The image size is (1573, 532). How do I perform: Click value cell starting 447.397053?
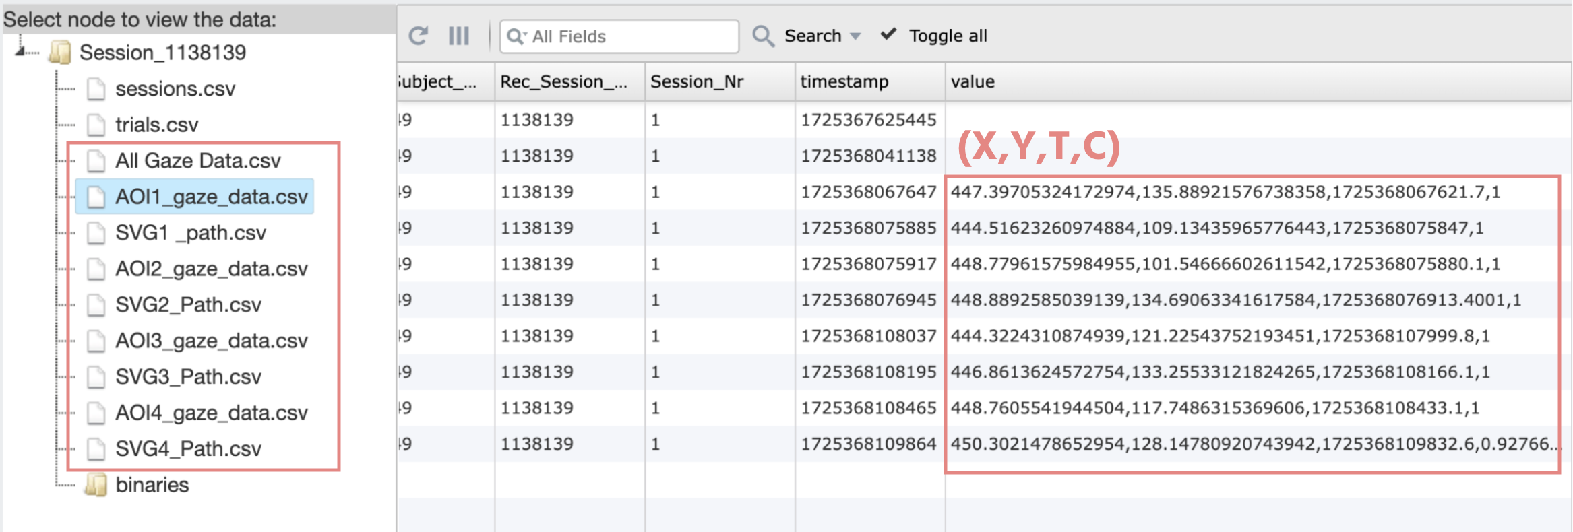(x=1258, y=192)
